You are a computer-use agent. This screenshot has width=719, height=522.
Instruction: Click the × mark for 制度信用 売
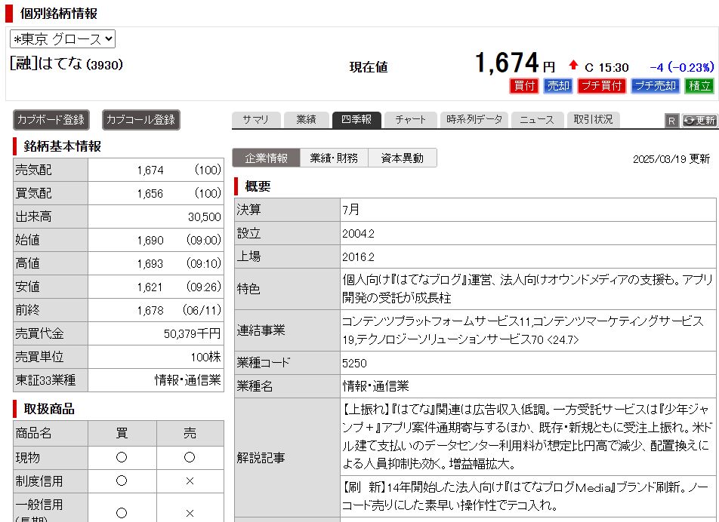(190, 481)
